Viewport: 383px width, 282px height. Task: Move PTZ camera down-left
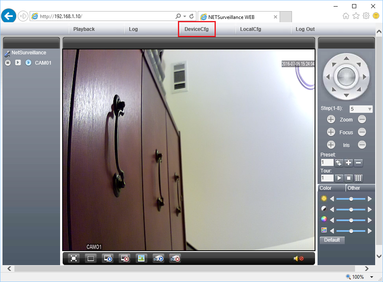(x=334, y=89)
